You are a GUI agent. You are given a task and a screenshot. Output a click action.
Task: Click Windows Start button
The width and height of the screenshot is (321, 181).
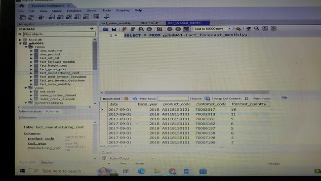point(22,171)
